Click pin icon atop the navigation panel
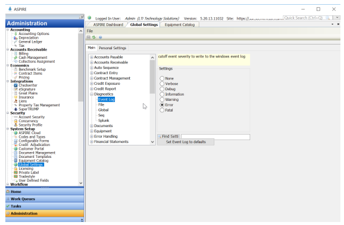344x225 pixels. click(x=82, y=17)
